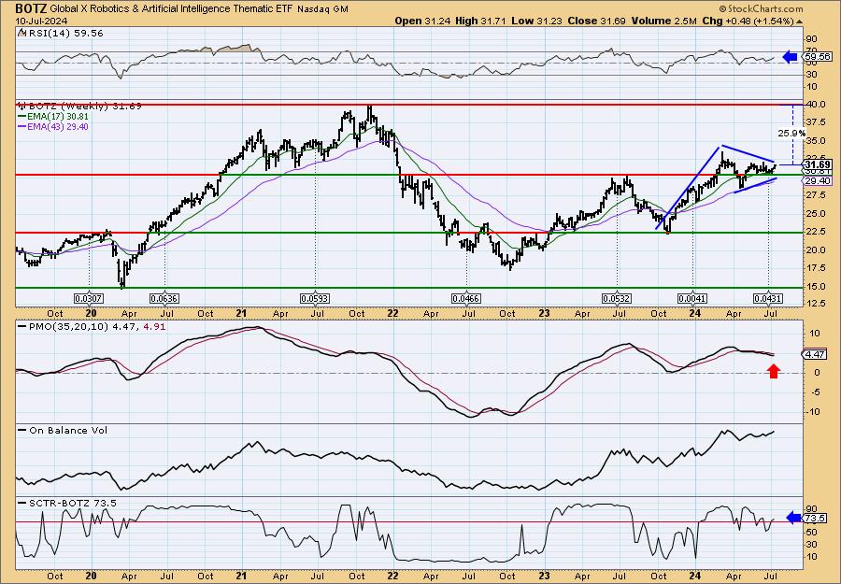841x584 pixels.
Task: Click the 0.0431 volume marker label
Action: [767, 298]
